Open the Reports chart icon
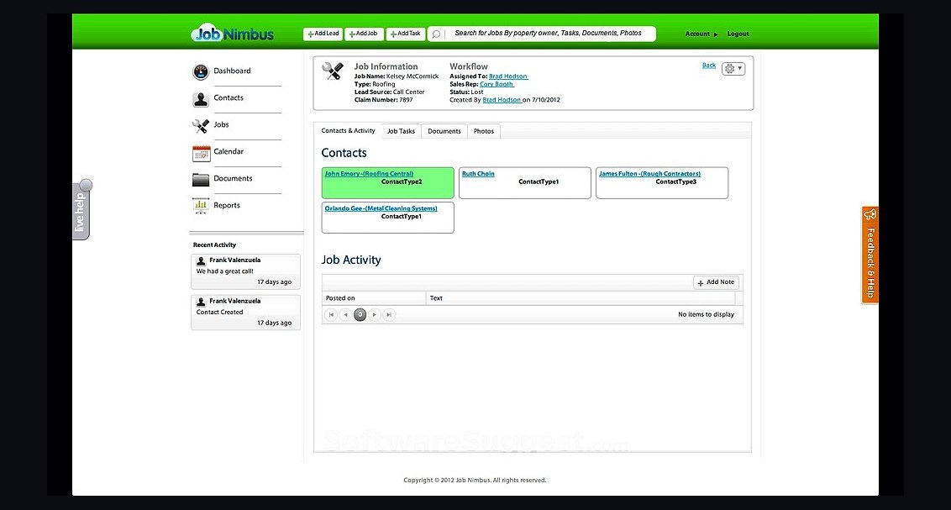The height and width of the screenshot is (510, 951). point(201,206)
